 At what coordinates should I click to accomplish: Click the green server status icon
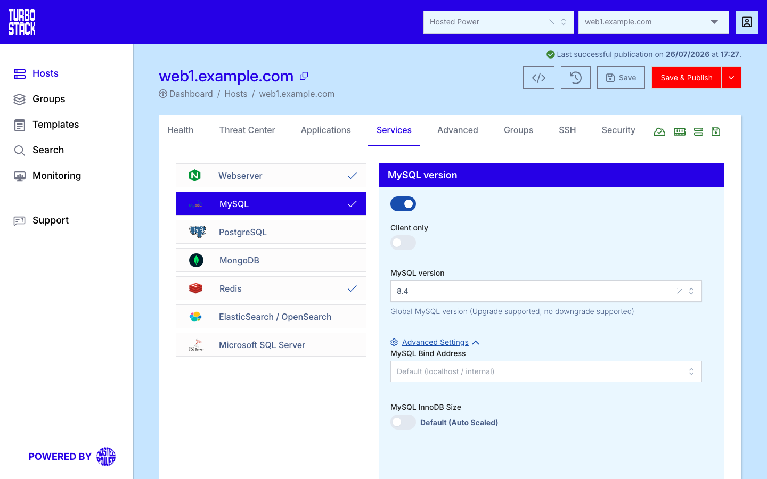pyautogui.click(x=699, y=131)
